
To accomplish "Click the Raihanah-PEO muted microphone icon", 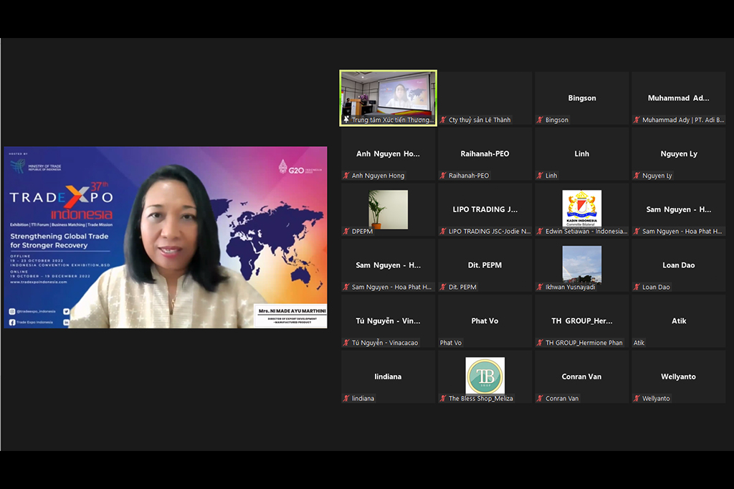I will 443,176.
